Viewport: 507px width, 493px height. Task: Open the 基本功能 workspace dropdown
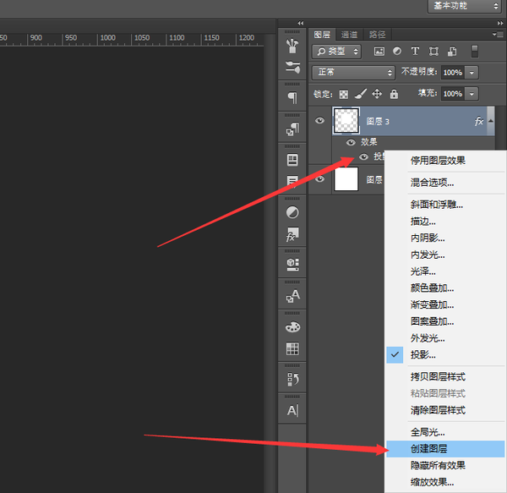[465, 6]
